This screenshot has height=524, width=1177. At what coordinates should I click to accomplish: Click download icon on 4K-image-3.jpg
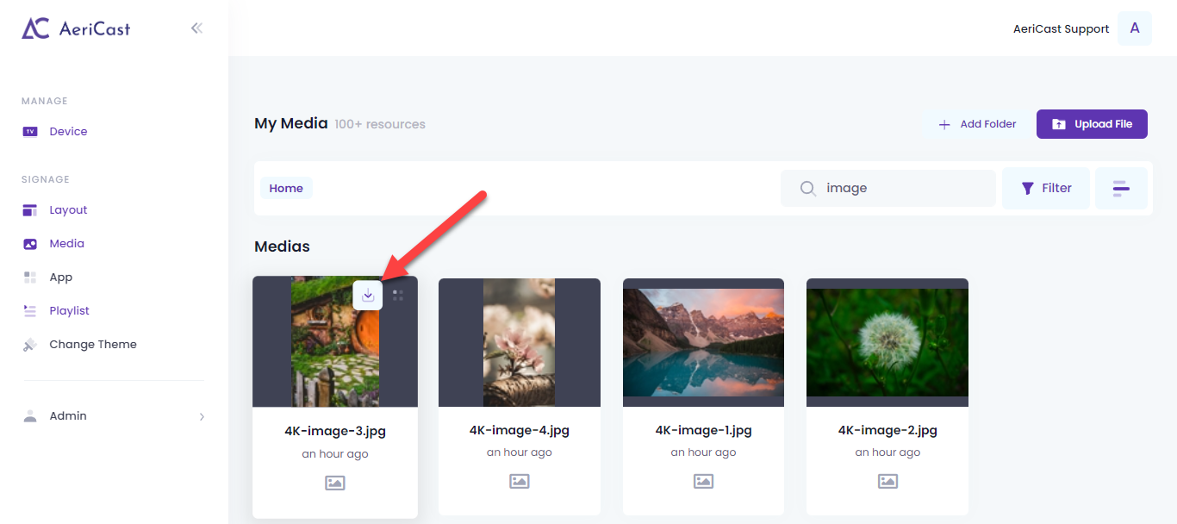pyautogui.click(x=368, y=295)
